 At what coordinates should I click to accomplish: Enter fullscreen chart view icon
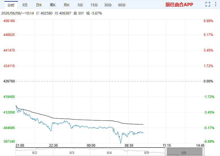click(208, 4)
